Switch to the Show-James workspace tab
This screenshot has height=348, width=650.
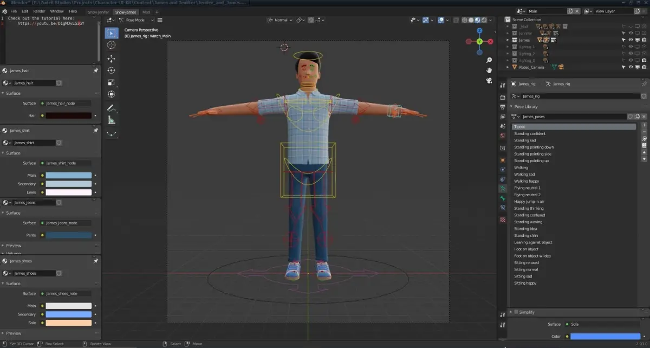pos(125,12)
